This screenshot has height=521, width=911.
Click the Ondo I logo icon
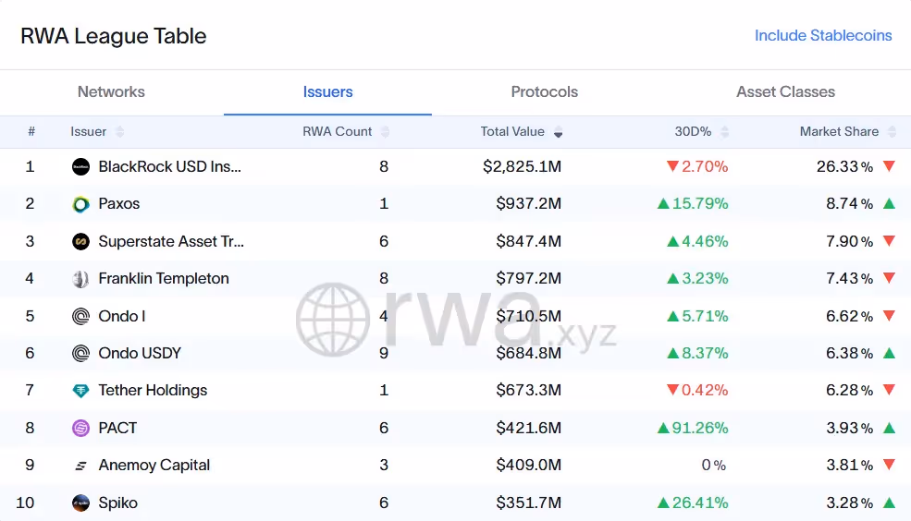(x=80, y=316)
